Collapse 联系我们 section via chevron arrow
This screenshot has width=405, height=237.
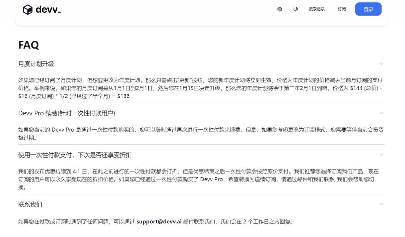(x=381, y=204)
